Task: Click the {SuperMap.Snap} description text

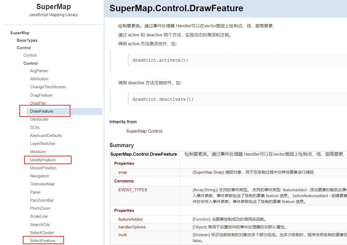Action: [x=253, y=172]
